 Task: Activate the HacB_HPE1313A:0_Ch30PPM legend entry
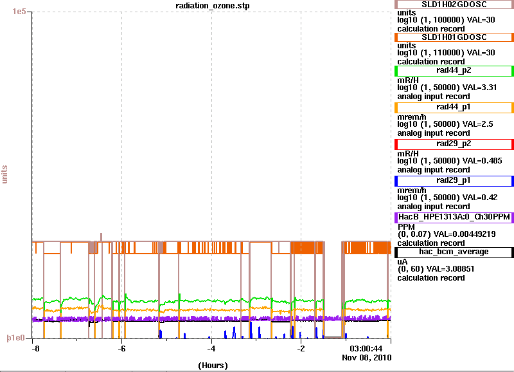(454, 218)
